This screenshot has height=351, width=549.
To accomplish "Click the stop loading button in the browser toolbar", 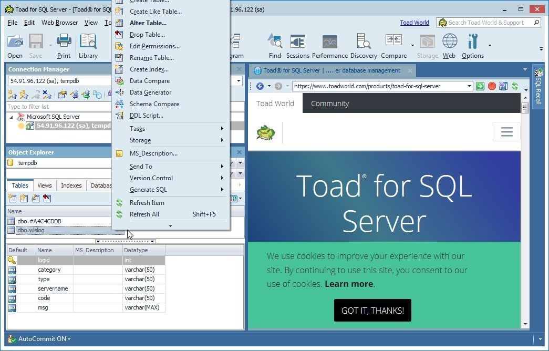I will 491,86.
